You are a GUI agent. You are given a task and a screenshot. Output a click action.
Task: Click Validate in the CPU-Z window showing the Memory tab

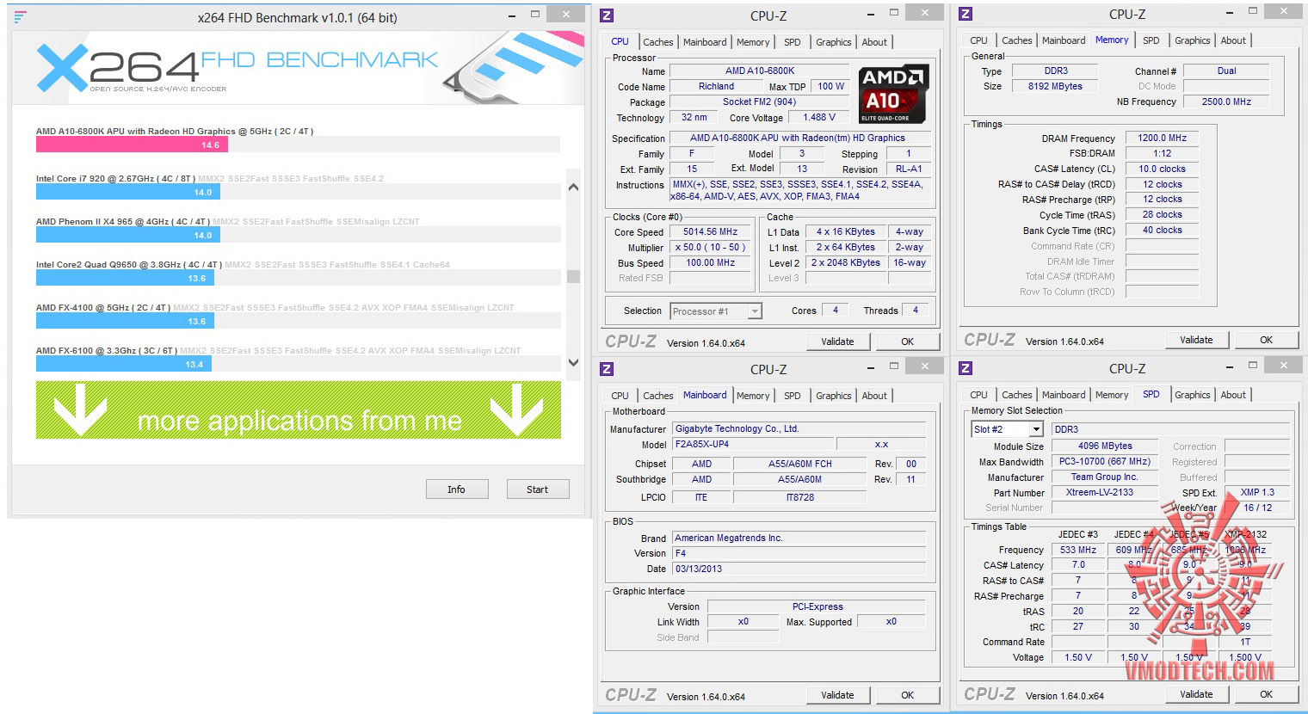pos(1196,340)
